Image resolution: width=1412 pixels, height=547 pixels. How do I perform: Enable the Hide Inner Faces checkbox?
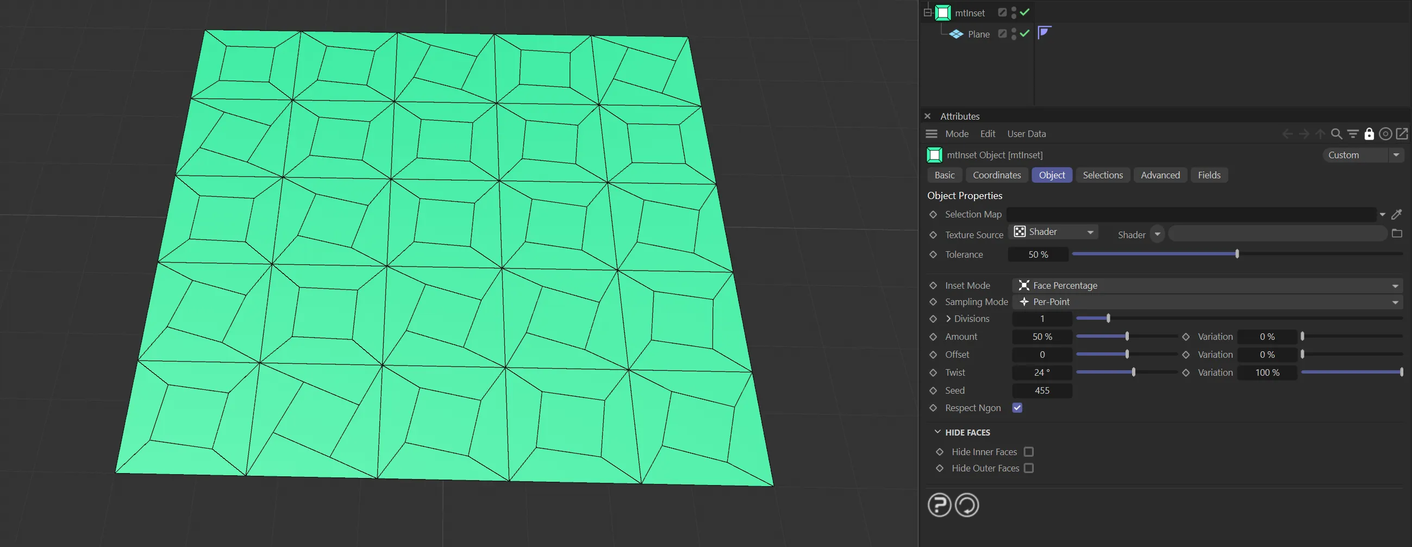[x=1028, y=451]
